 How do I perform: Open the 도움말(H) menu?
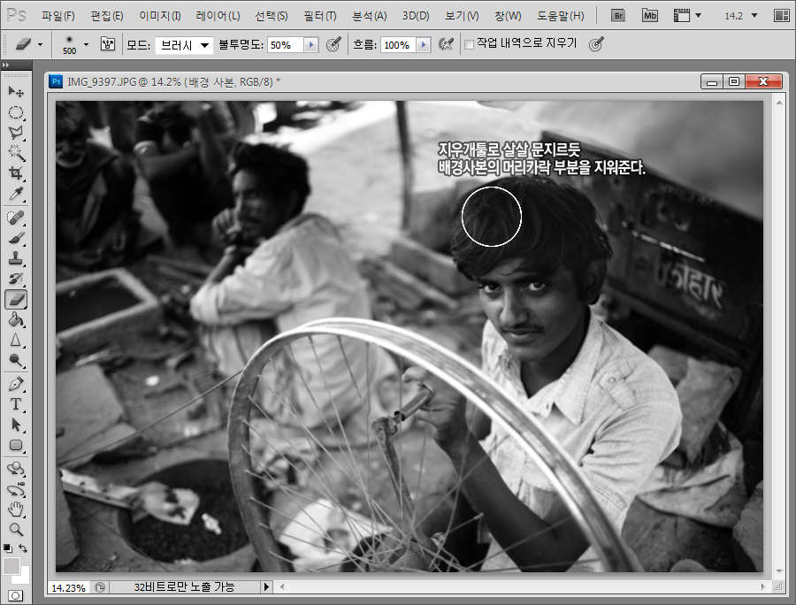click(561, 16)
